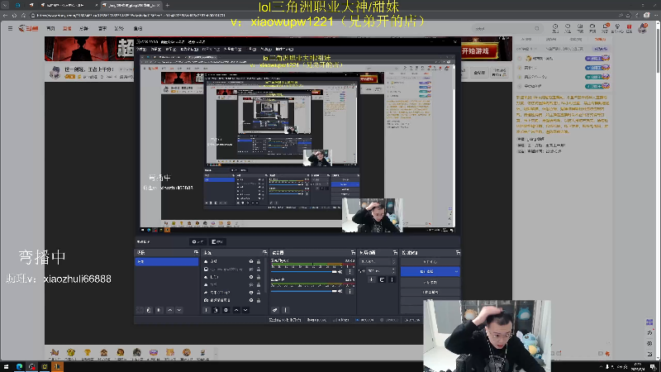Image resolution: width=661 pixels, height=372 pixels.
Task: Toggle visibility eye of first source row
Action: (251, 261)
